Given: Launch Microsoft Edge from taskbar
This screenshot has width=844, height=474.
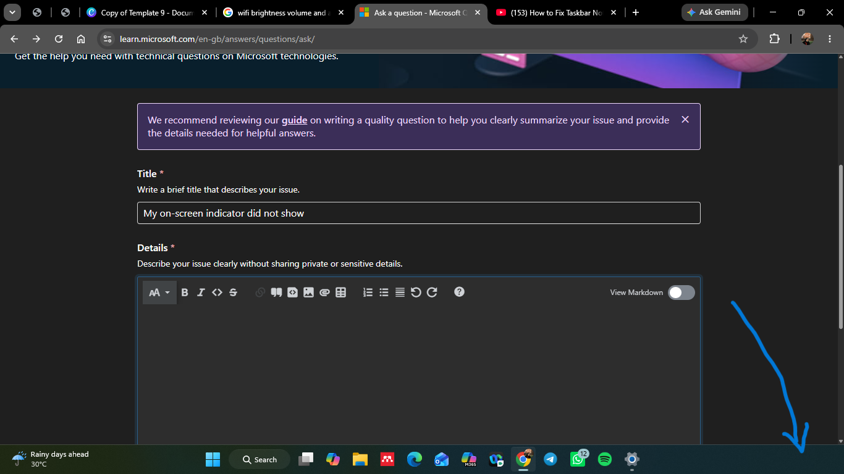Looking at the screenshot, I should click(415, 459).
